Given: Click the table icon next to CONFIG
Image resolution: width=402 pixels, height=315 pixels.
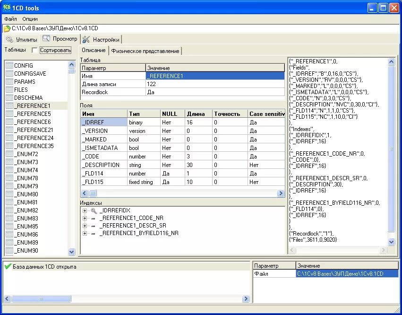Looking at the screenshot, I should coord(9,65).
